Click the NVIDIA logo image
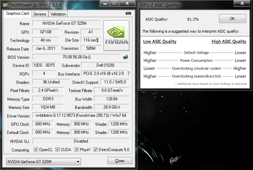 tap(116, 35)
